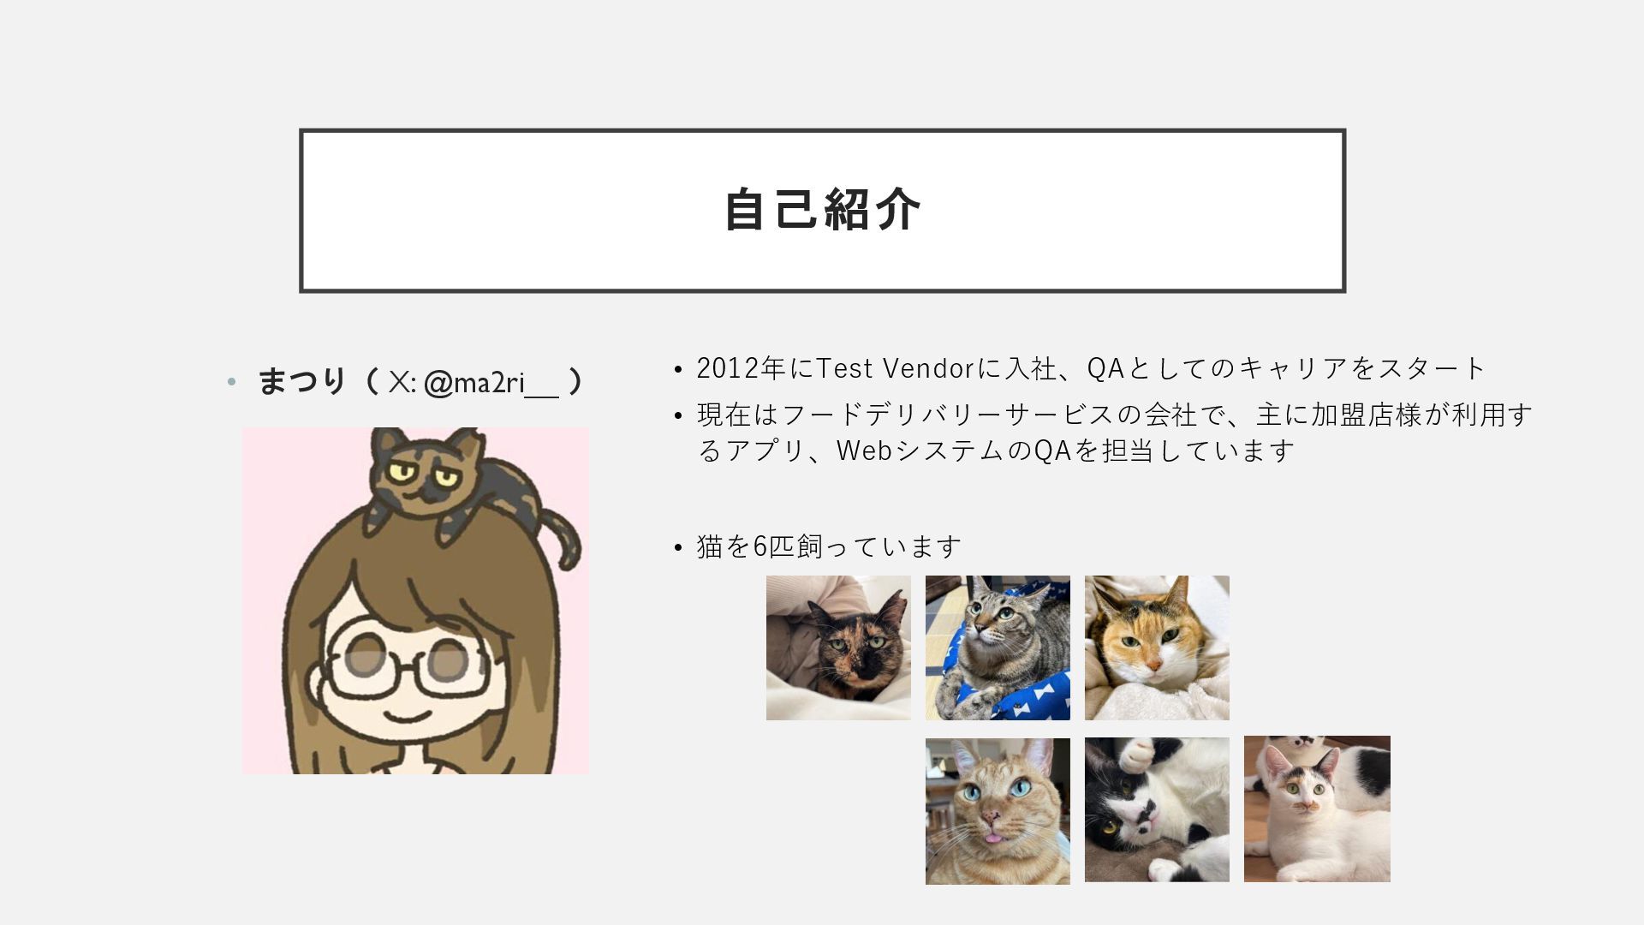Select the まつり name text
This screenshot has width=1644, height=925.
[301, 381]
